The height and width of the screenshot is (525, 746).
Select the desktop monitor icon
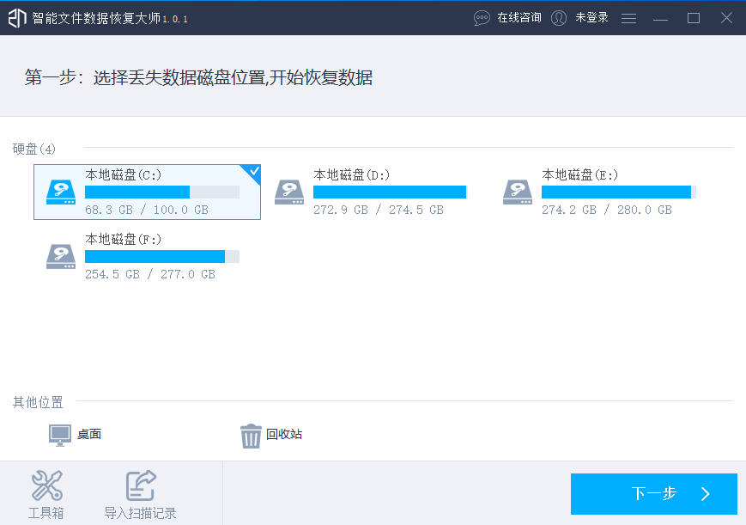(x=60, y=435)
